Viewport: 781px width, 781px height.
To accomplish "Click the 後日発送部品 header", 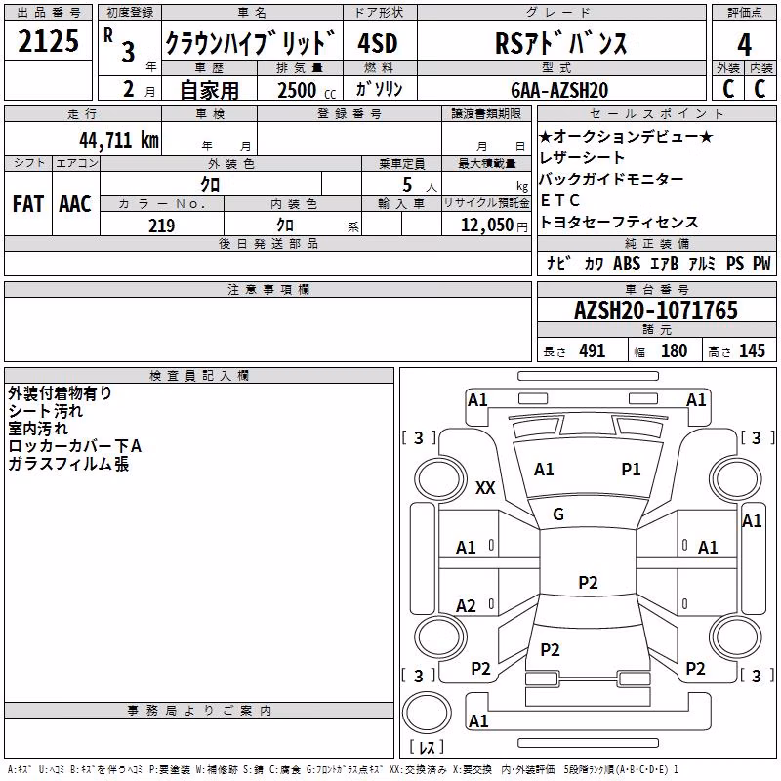I will point(268,243).
